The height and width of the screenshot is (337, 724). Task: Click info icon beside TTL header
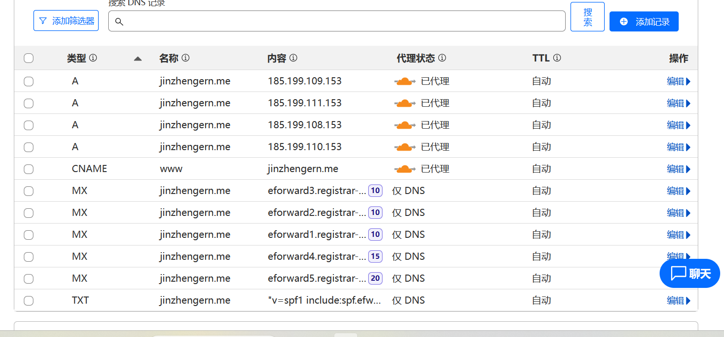(x=557, y=58)
